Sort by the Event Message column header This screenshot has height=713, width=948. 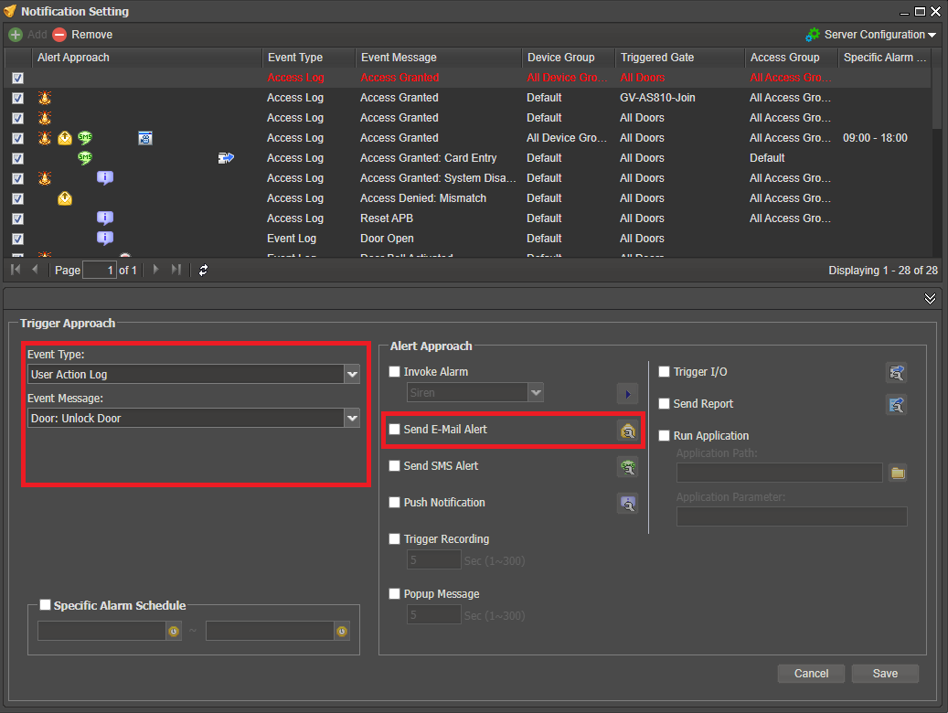click(438, 58)
